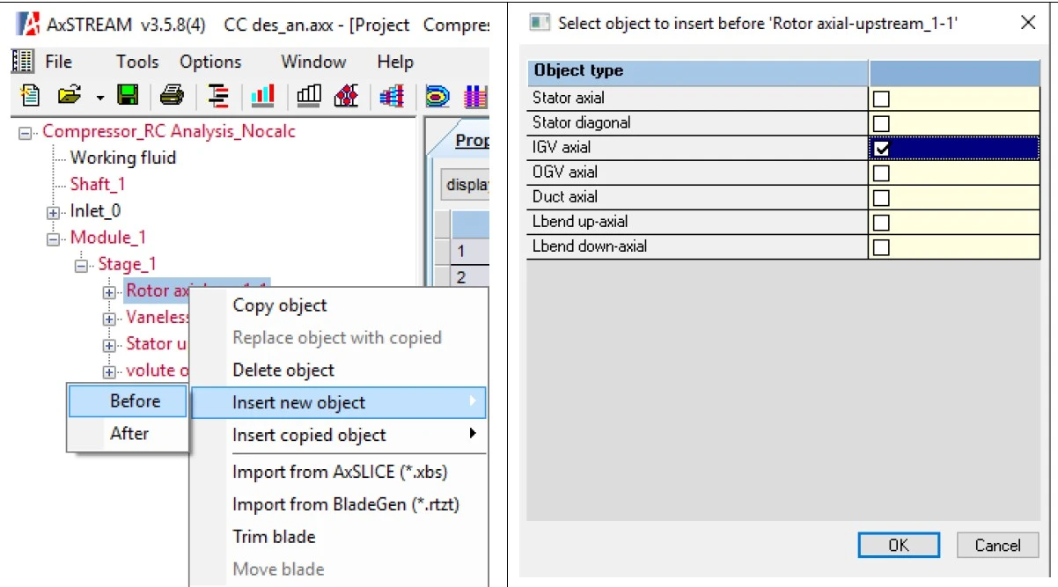Save project with green floppy disk icon

coord(129,95)
